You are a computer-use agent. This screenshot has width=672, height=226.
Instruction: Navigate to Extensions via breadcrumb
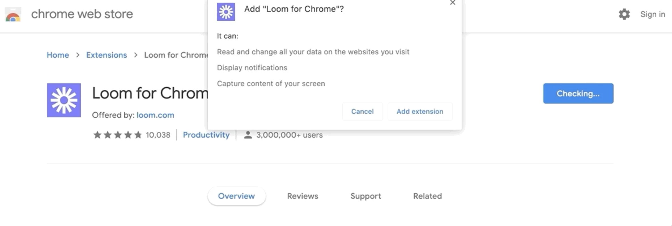click(106, 55)
